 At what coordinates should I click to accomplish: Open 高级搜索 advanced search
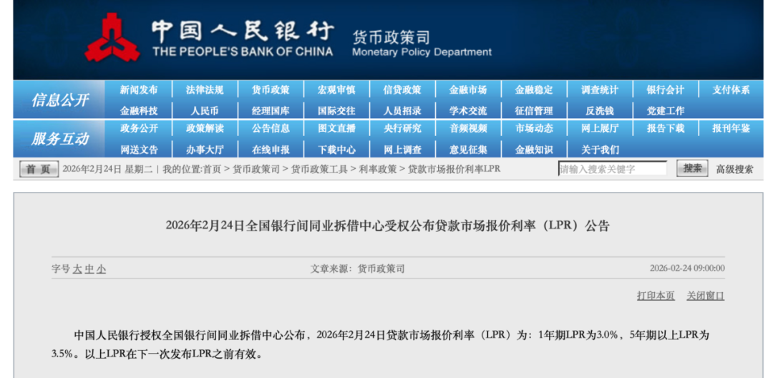coord(734,169)
